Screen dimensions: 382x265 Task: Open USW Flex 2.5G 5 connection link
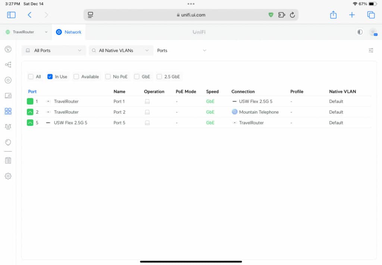pyautogui.click(x=256, y=101)
